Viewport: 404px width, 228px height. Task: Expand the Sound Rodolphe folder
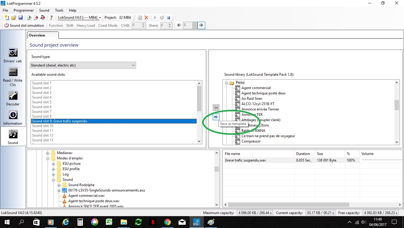click(x=59, y=185)
